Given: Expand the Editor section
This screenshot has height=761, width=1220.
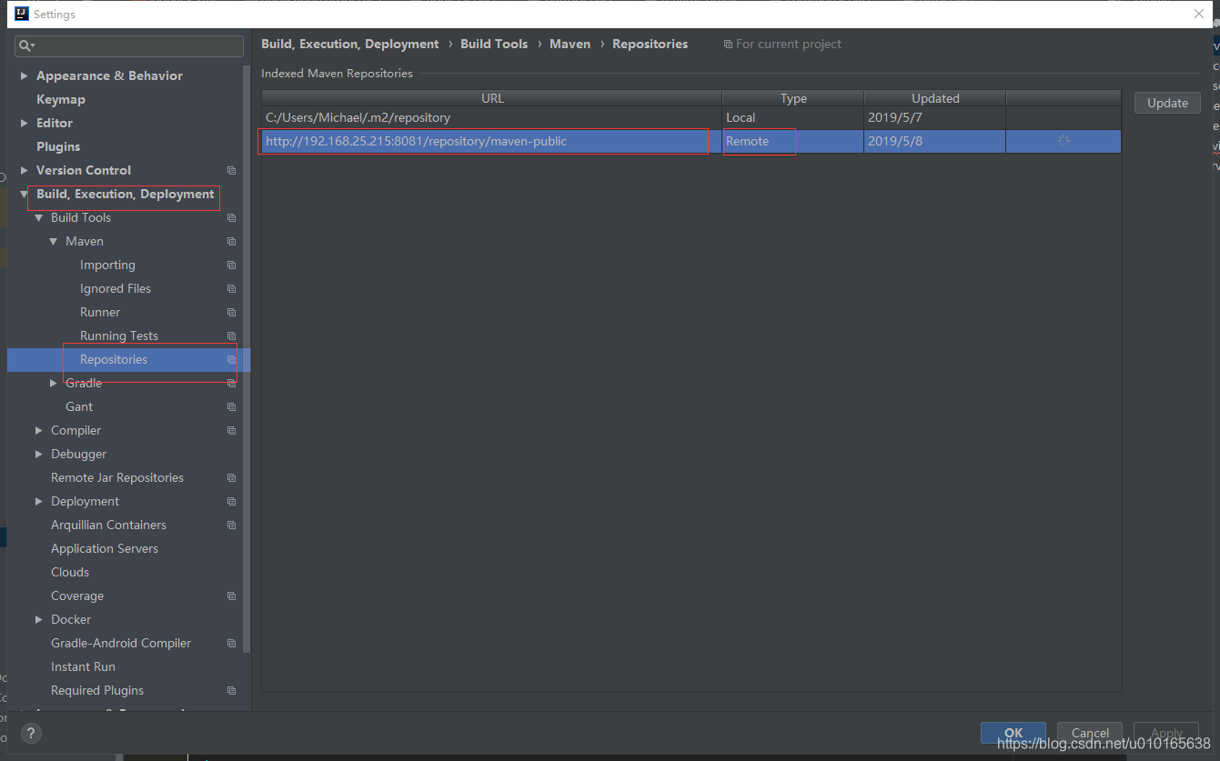Looking at the screenshot, I should click(24, 123).
